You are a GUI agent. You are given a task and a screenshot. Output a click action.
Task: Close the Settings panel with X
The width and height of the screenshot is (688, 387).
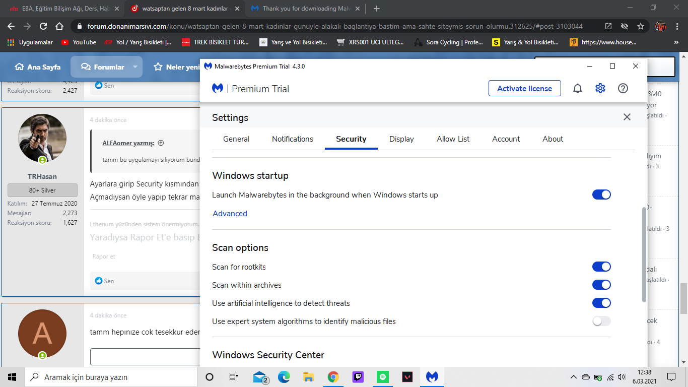pos(627,117)
